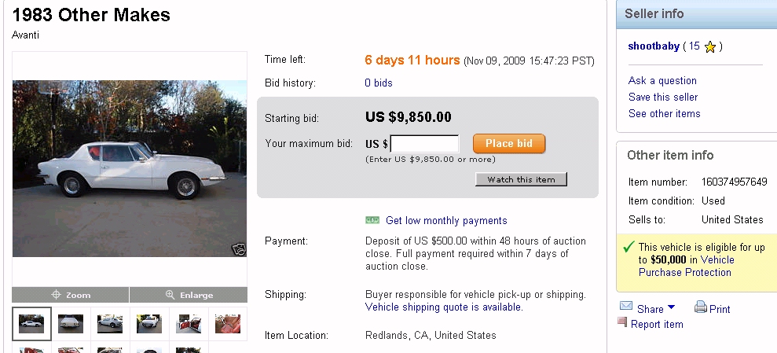
Task: Click the Print printer icon
Action: (x=701, y=307)
